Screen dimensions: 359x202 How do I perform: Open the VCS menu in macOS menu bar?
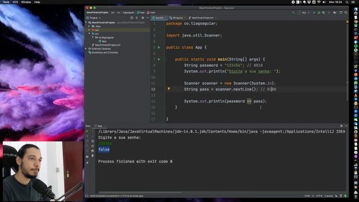(15, 2)
